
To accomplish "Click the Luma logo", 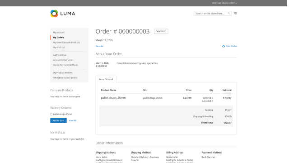I will click(x=63, y=14).
